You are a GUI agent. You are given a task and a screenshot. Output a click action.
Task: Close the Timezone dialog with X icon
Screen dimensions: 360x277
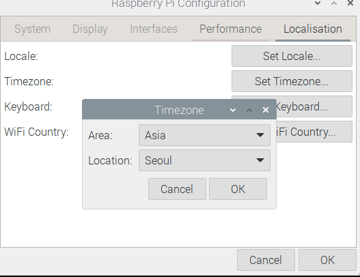[x=266, y=110]
